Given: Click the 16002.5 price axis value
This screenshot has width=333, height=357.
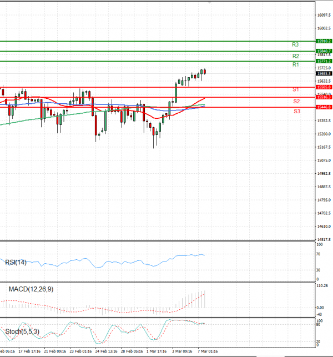Looking at the screenshot, I should pos(324,28).
